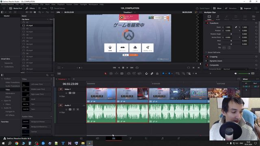Image resolution: width=260 pixels, height=146 pixels.
Task: Select the Blade edit mode tool
Action: click(122, 73)
